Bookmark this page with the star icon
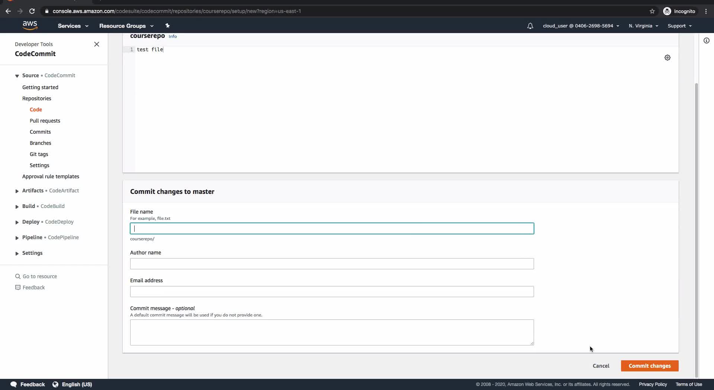714x390 pixels. point(652,11)
